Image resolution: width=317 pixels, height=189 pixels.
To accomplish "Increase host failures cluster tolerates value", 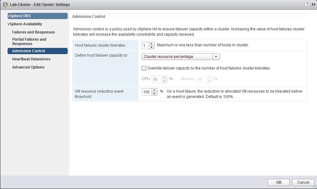I will pos(152,44).
